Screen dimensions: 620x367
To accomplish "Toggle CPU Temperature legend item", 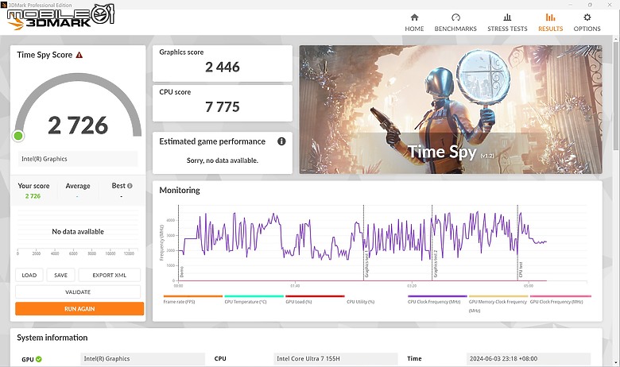I will point(254,299).
